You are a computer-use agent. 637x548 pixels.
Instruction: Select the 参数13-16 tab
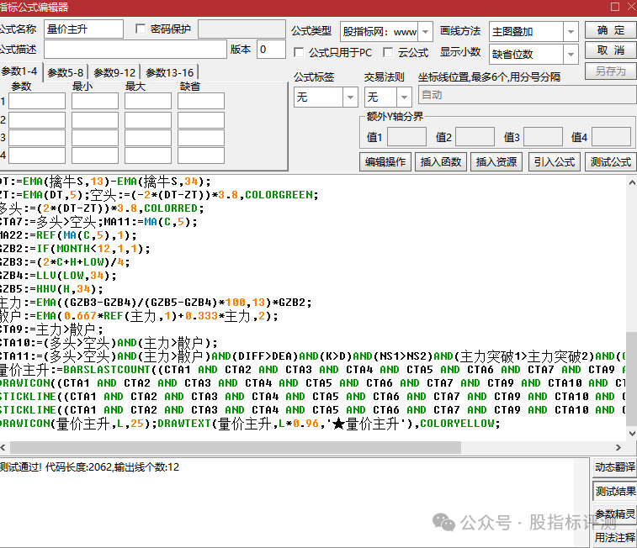coord(169,72)
